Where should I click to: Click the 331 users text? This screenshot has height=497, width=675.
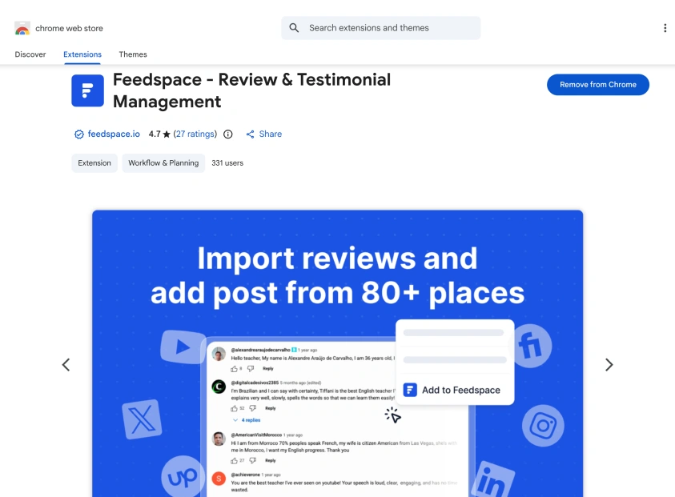tap(227, 163)
